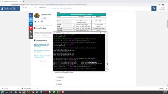Switch to Chrome on the taskbar

[x=20, y=92]
